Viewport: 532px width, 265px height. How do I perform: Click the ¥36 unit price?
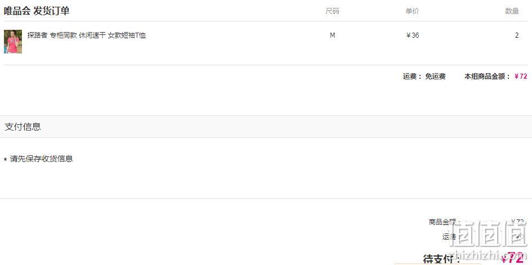pos(413,35)
